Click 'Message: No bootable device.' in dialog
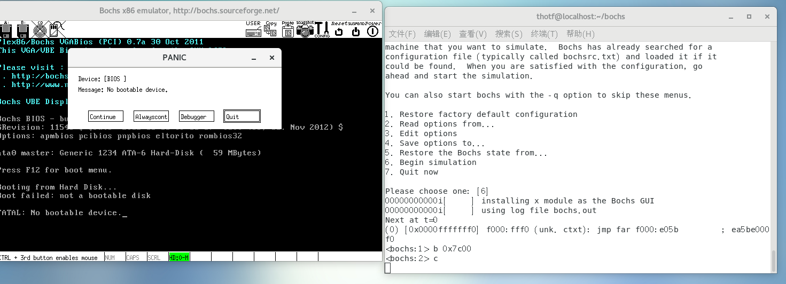The width and height of the screenshot is (786, 284). tap(123, 90)
